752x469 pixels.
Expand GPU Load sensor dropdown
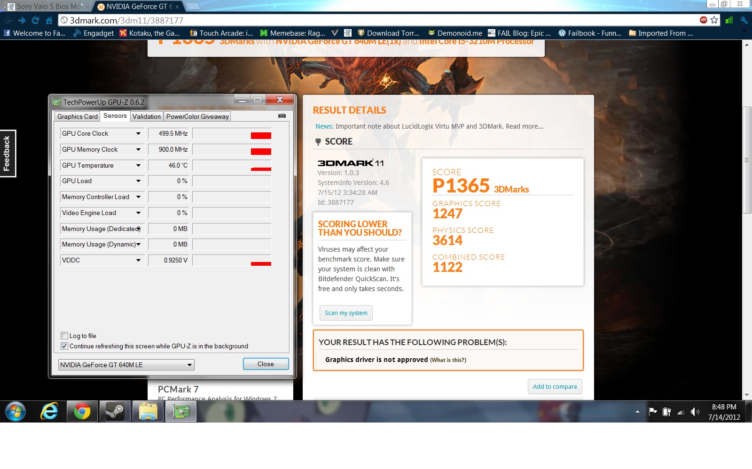[x=138, y=181]
